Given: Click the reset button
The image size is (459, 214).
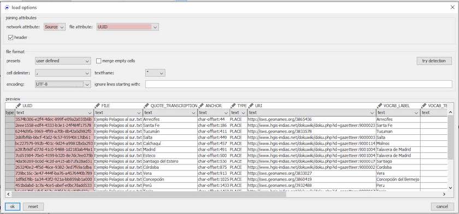Looking at the screenshot, I should [33, 206].
